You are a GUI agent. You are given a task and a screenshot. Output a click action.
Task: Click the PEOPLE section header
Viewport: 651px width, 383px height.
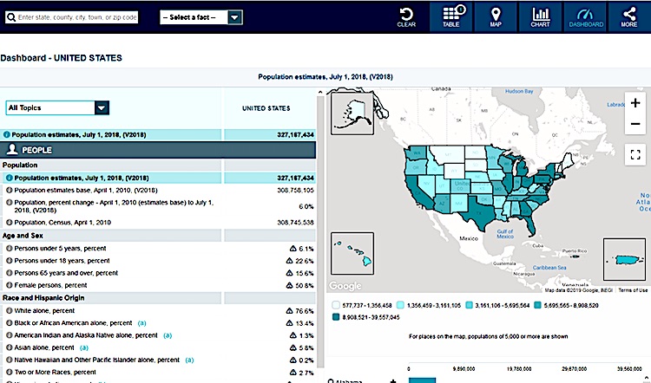coord(158,150)
